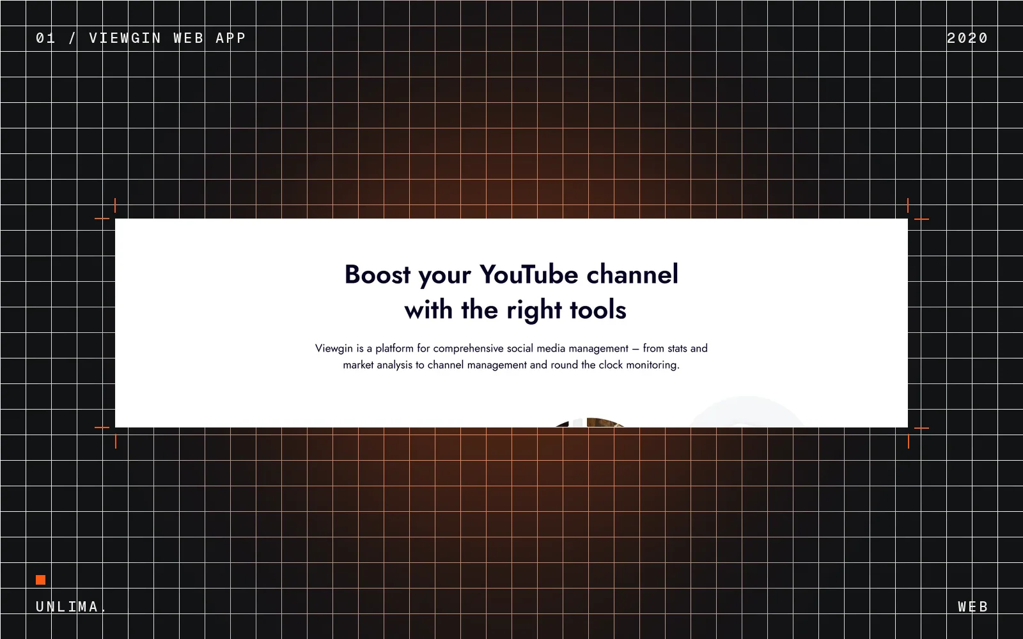Click the 2020 year label
This screenshot has width=1023, height=639.
pos(967,38)
